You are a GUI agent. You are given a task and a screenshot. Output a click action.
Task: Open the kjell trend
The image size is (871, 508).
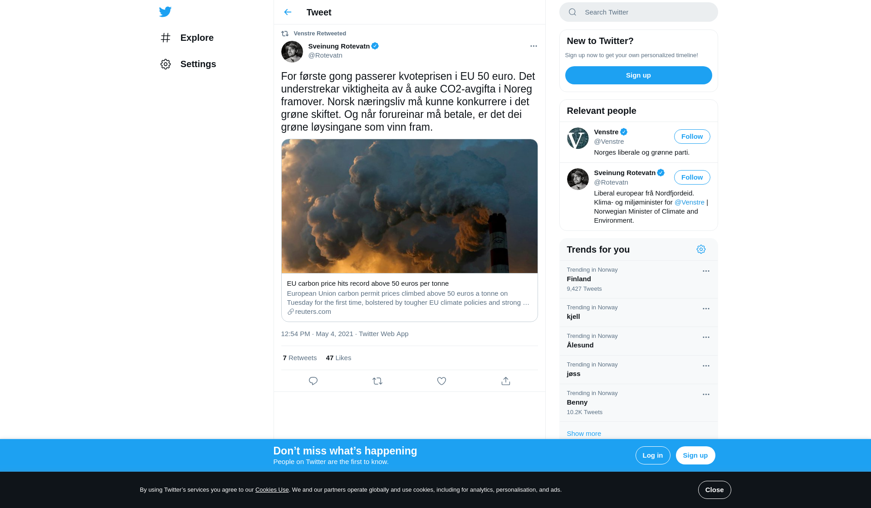coord(639,313)
